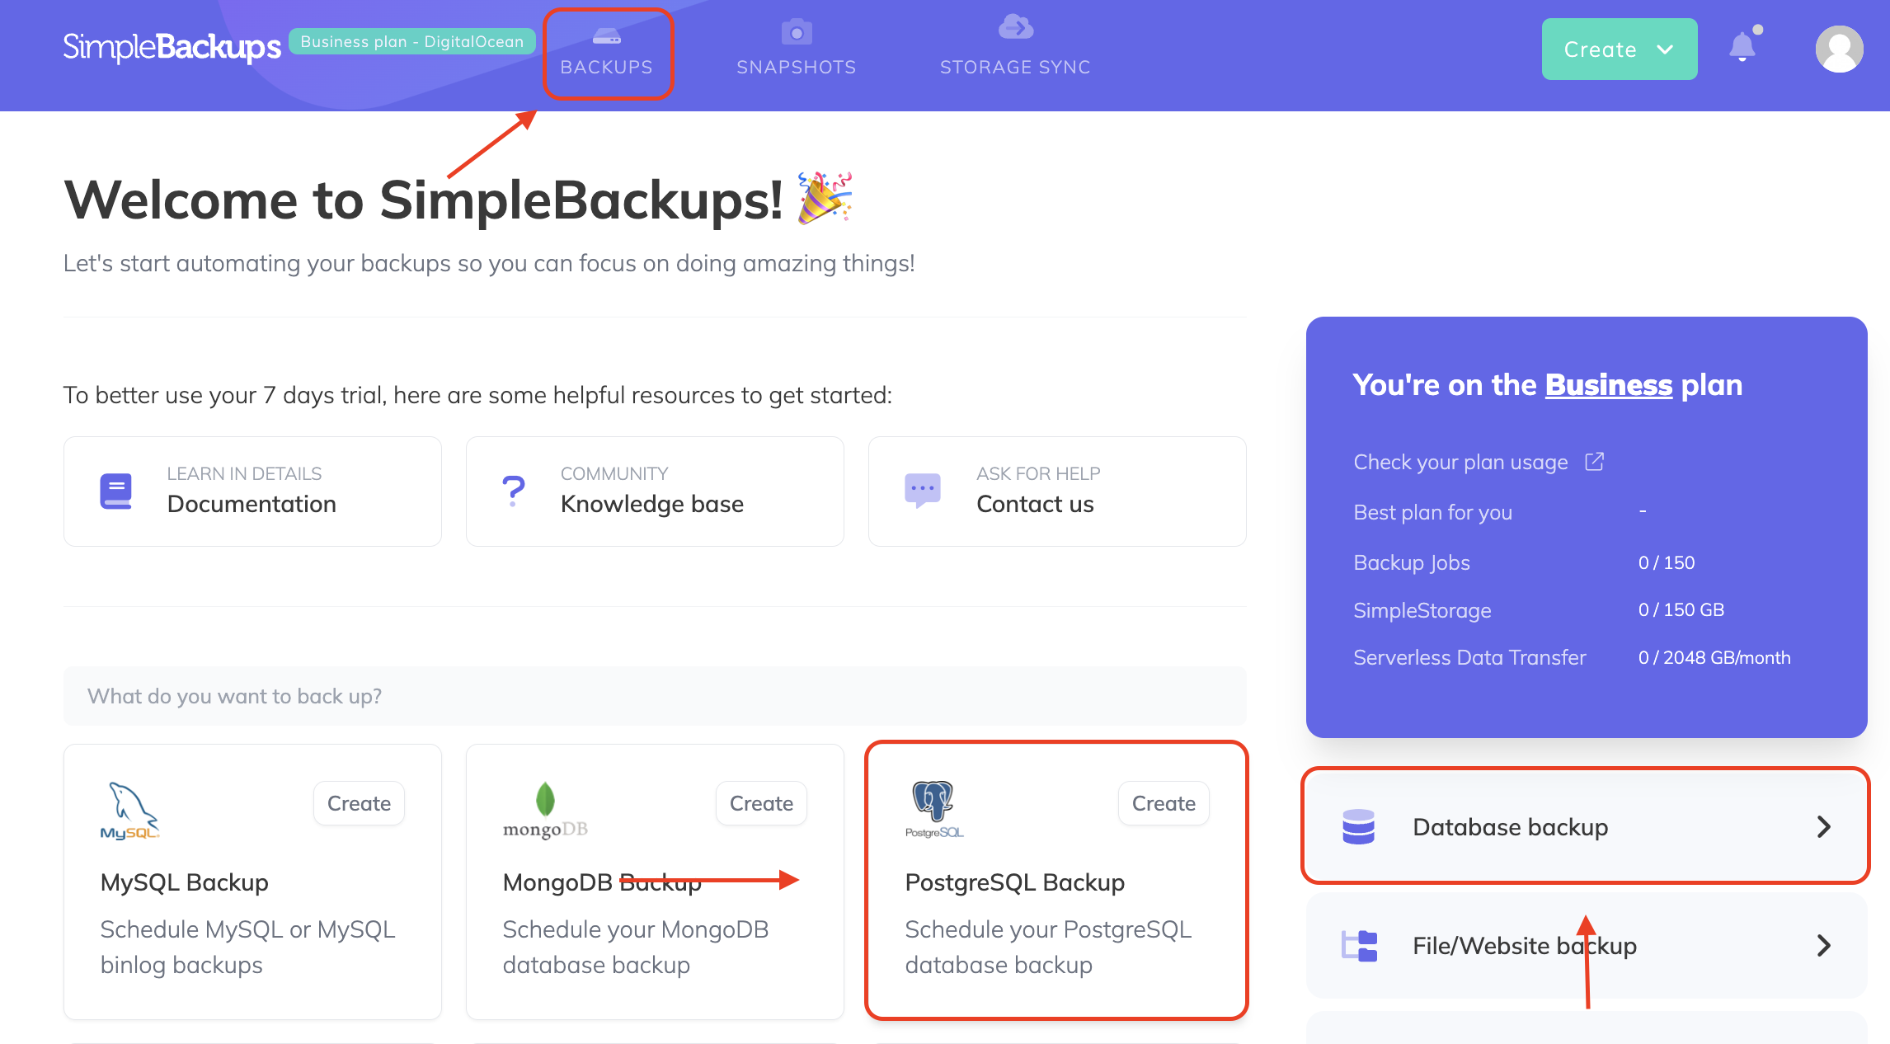The image size is (1890, 1044).
Task: Click the MySQL dolphin logo
Action: 129,810
